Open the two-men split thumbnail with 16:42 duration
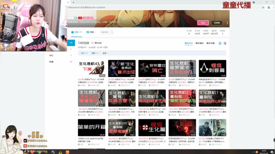The height and width of the screenshot is (154, 275). (x=212, y=128)
